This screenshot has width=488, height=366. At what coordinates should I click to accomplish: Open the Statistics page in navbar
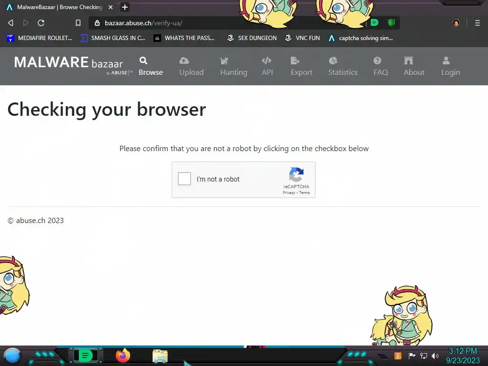click(343, 66)
